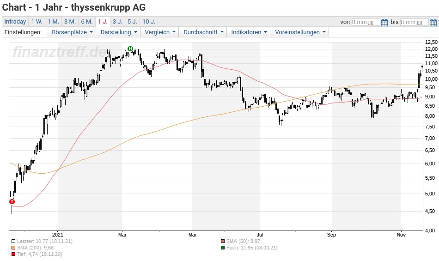Click the green Hoch legend swatch
Image resolution: width=439 pixels, height=261 pixels.
[x=223, y=248]
